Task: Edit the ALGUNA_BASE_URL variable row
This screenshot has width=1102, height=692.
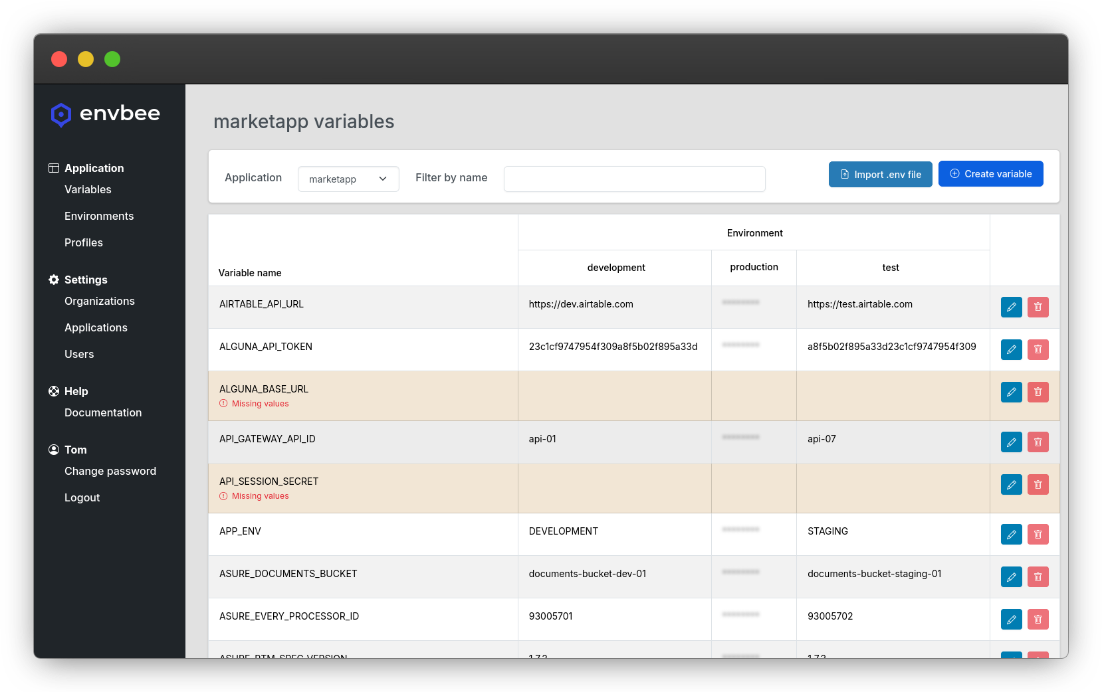Action: coord(1011,392)
